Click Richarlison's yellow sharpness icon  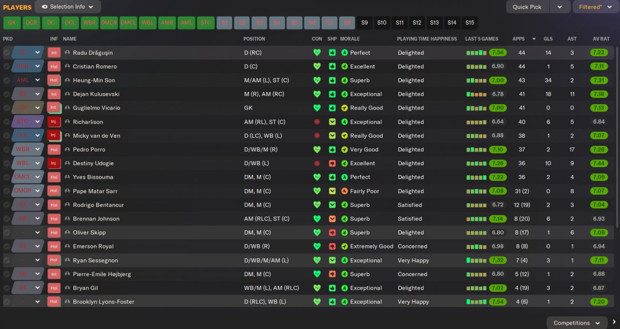[x=332, y=122]
